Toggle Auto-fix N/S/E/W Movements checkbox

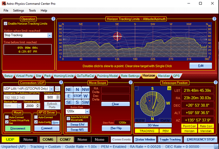(x=68, y=119)
